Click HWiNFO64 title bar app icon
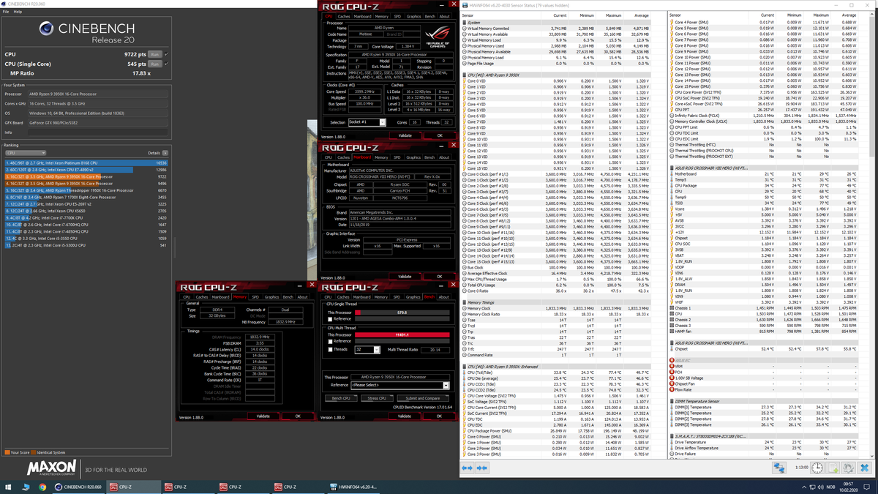 466,4
